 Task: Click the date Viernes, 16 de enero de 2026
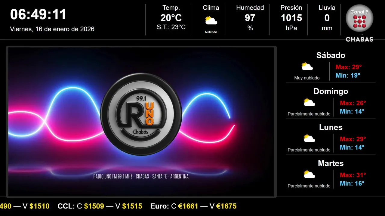[x=52, y=29]
